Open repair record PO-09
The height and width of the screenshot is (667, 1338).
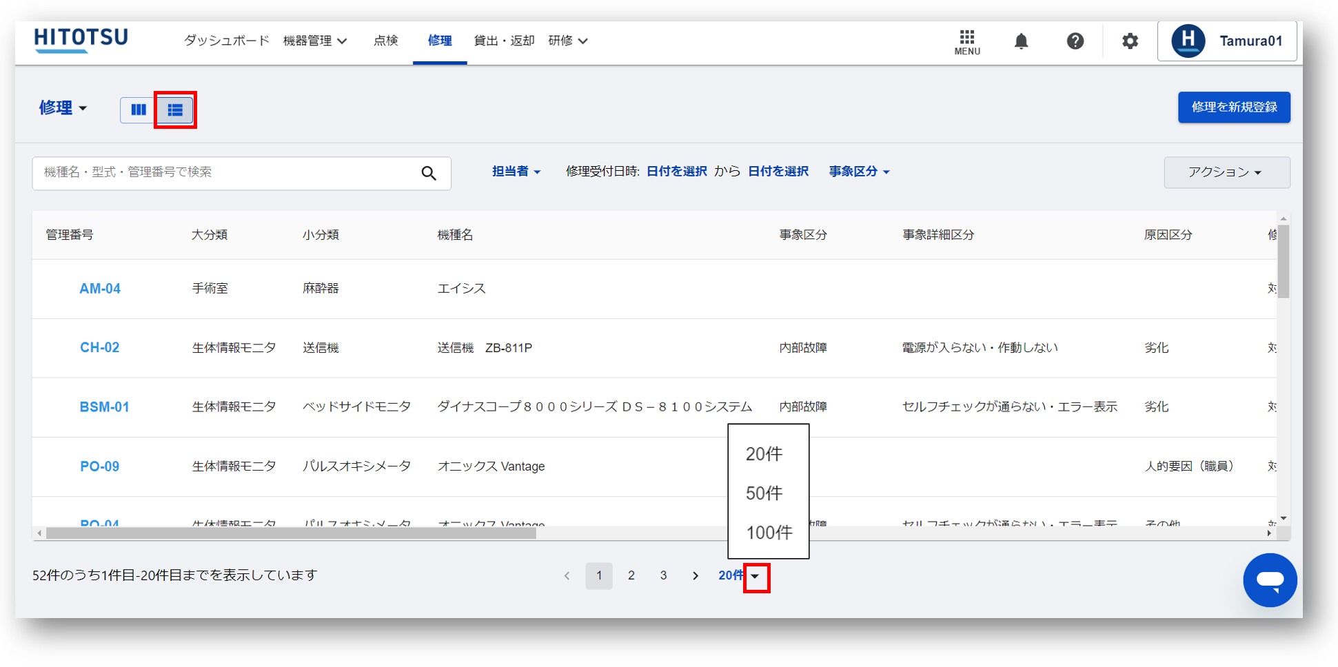coord(100,466)
